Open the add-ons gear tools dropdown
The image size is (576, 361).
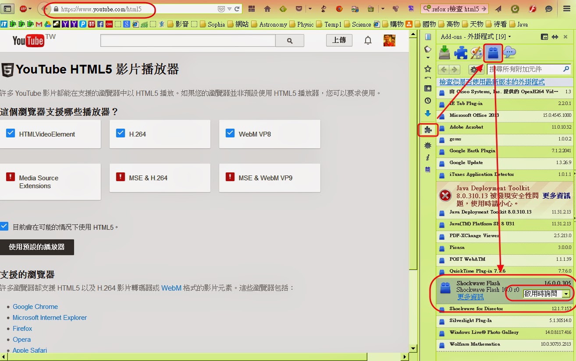(x=476, y=69)
